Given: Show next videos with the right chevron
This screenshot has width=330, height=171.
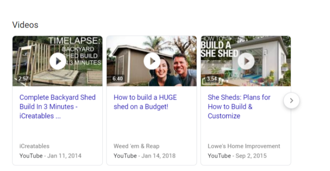Looking at the screenshot, I should point(291,101).
